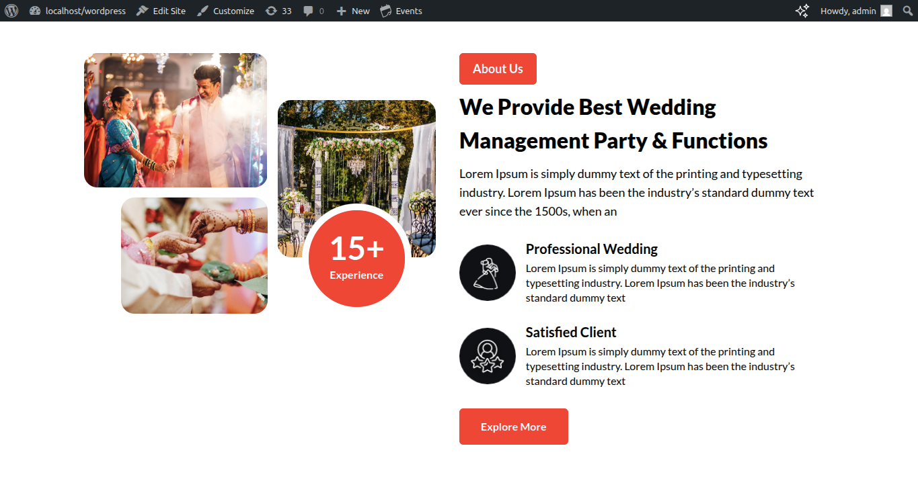This screenshot has height=485, width=918.
Task: Click the dancing couple photo
Action: pyautogui.click(x=176, y=120)
